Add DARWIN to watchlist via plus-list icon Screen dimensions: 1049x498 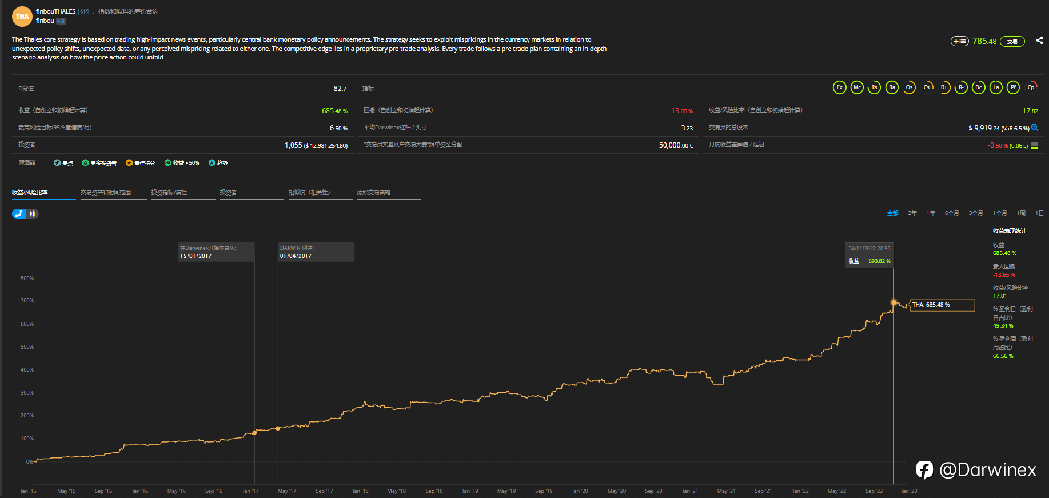[959, 41]
